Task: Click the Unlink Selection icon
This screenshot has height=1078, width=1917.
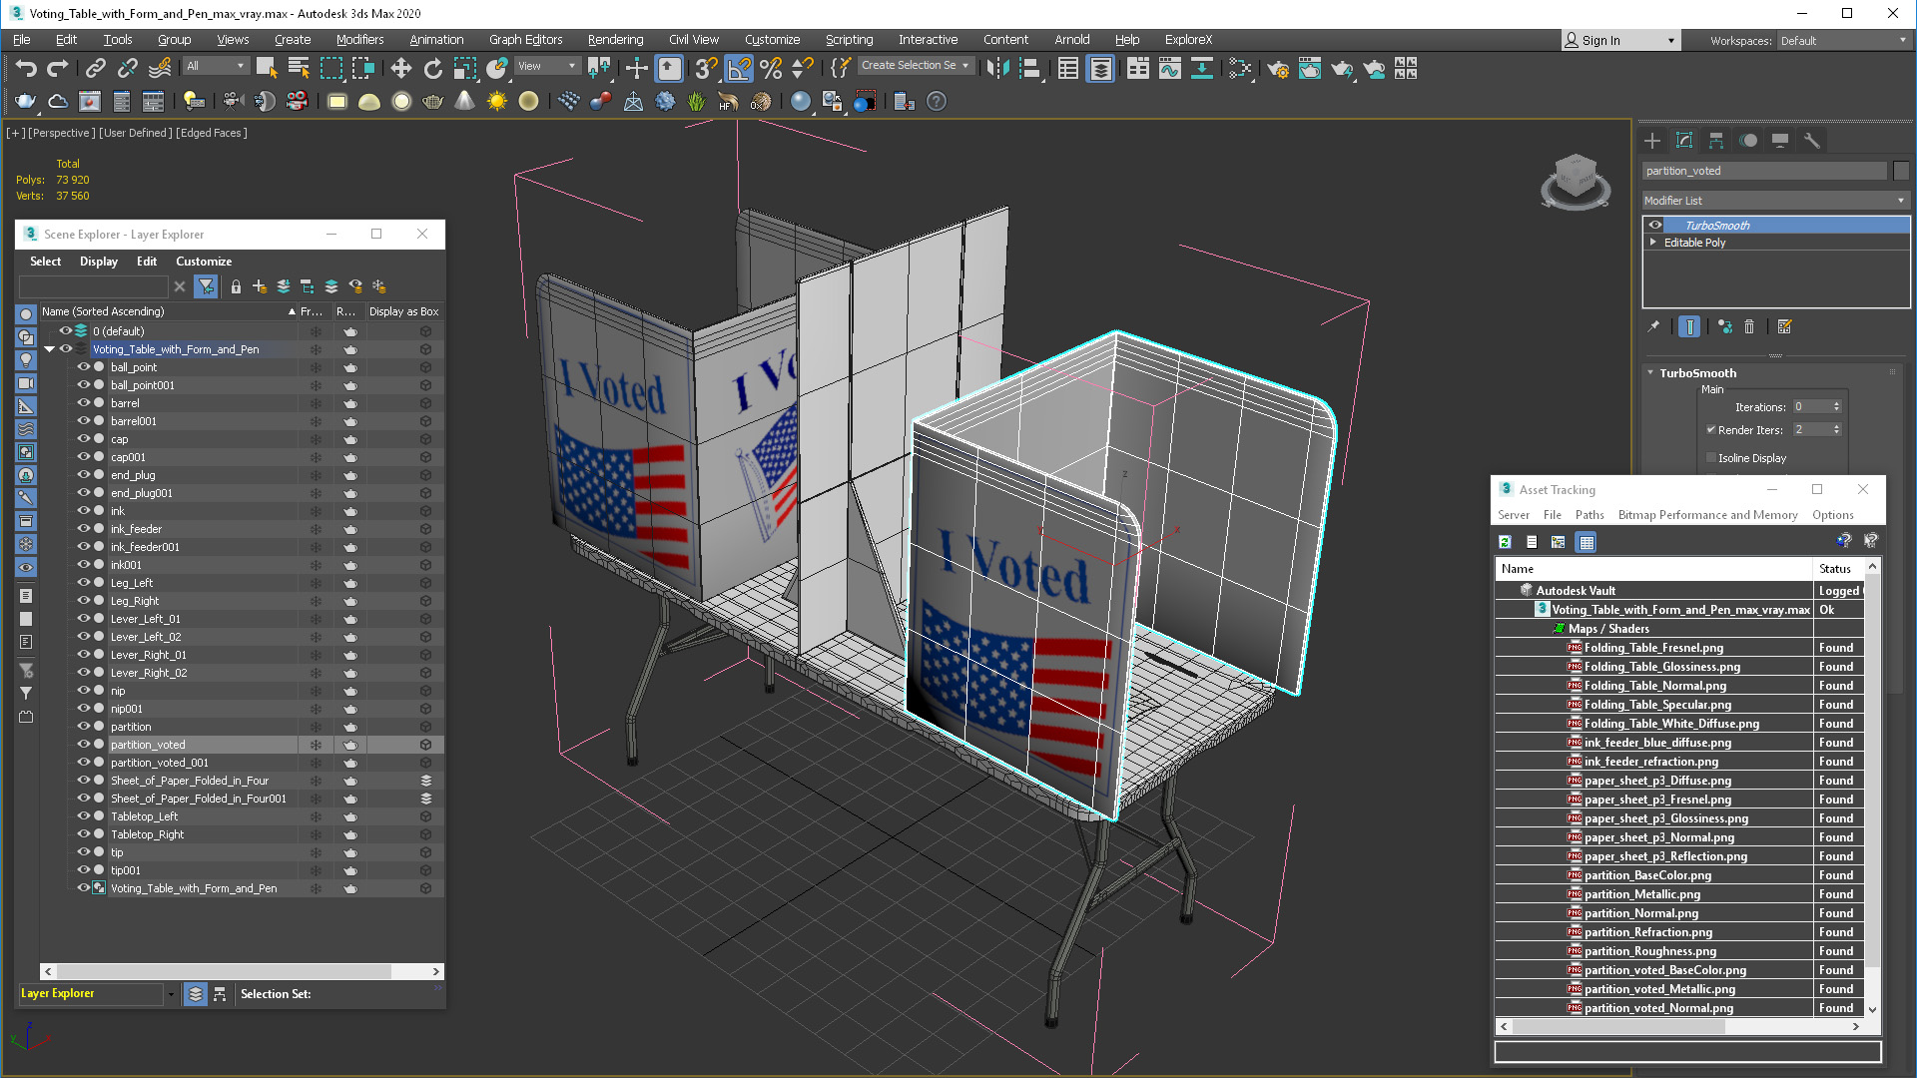Action: pos(128,68)
